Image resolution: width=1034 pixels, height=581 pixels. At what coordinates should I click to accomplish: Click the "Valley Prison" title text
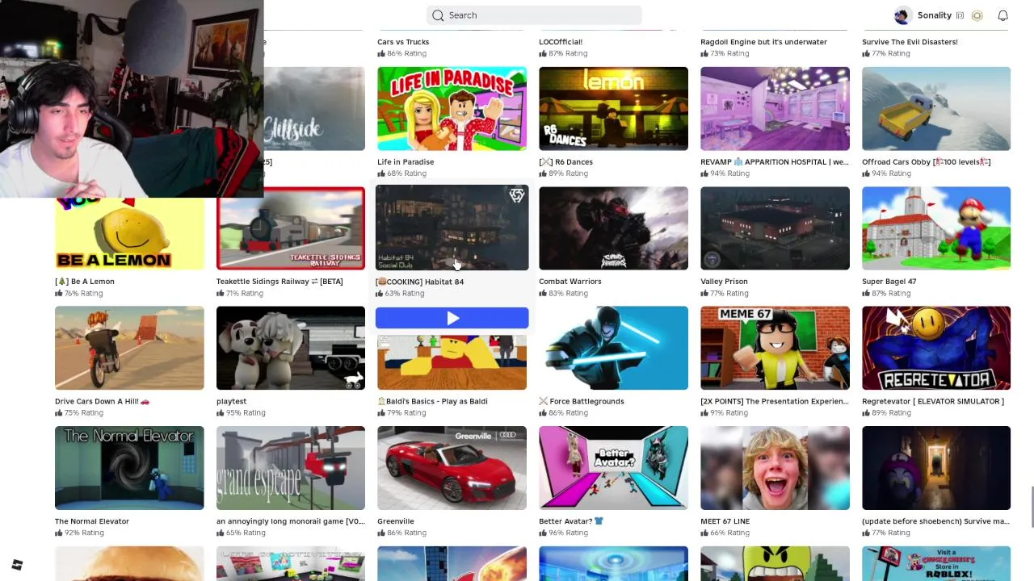pos(724,282)
